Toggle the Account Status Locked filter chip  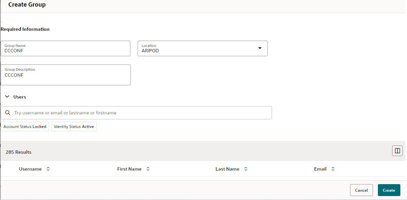[24, 126]
